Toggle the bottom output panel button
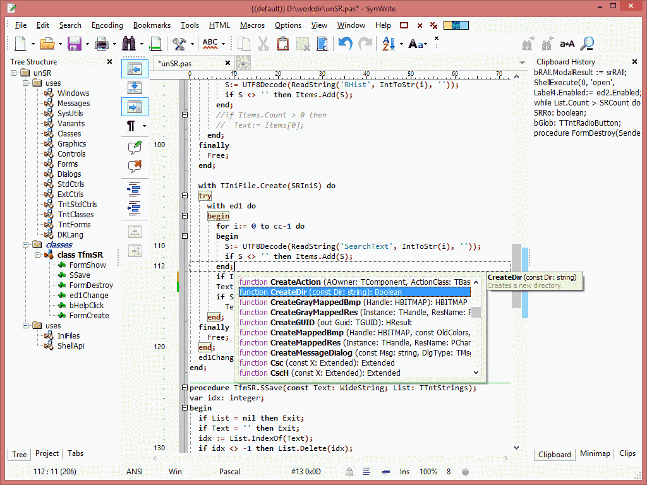The height and width of the screenshot is (485, 647). 135,87
